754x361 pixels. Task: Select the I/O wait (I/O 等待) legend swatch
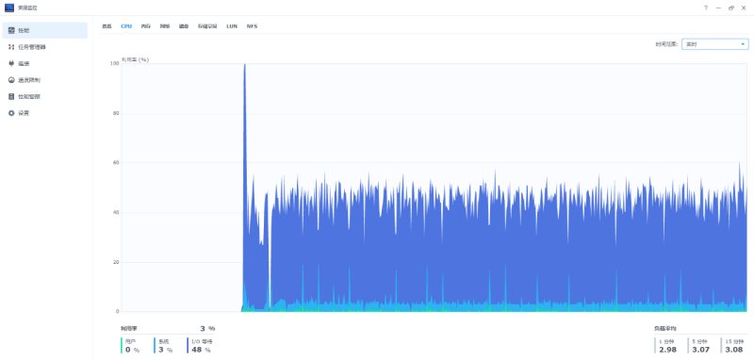tap(188, 346)
